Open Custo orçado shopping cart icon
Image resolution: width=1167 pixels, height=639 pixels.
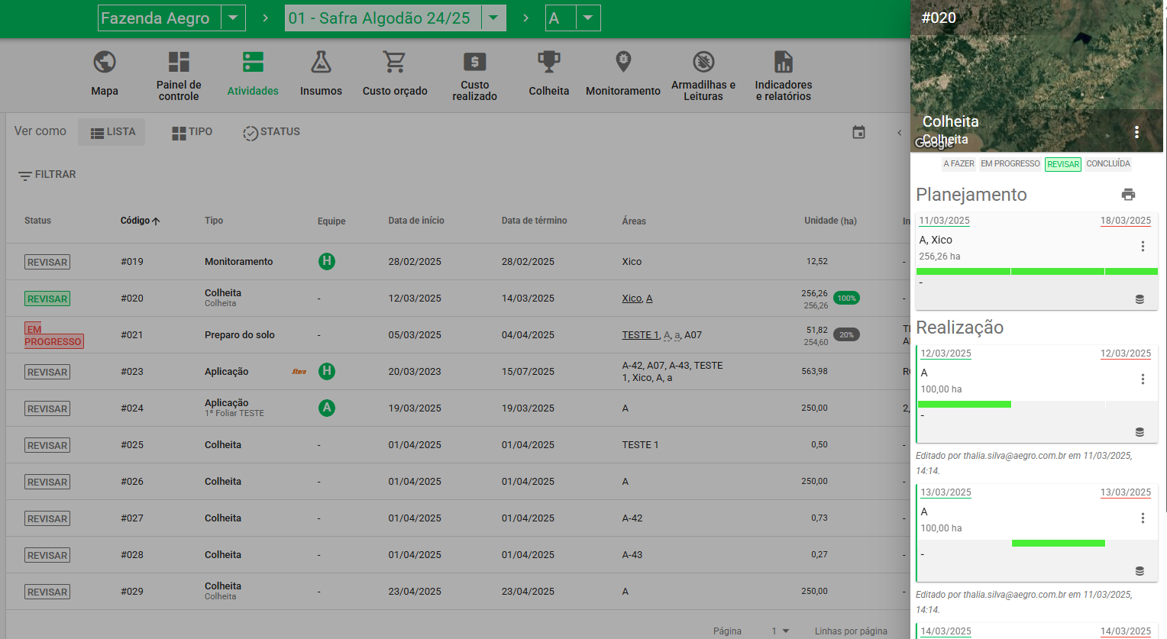click(395, 62)
